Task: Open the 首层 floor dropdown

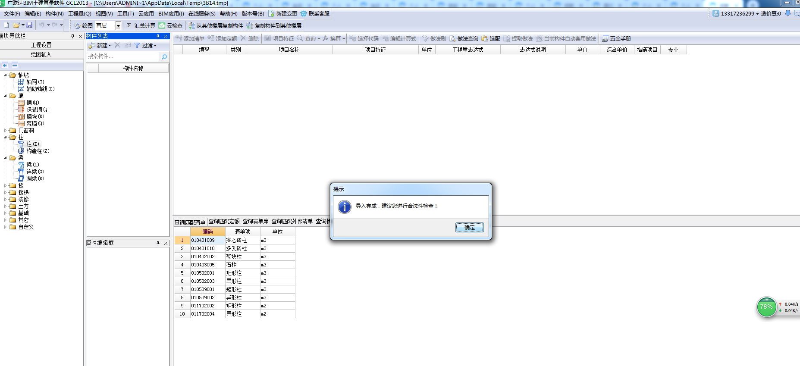Action: point(118,25)
